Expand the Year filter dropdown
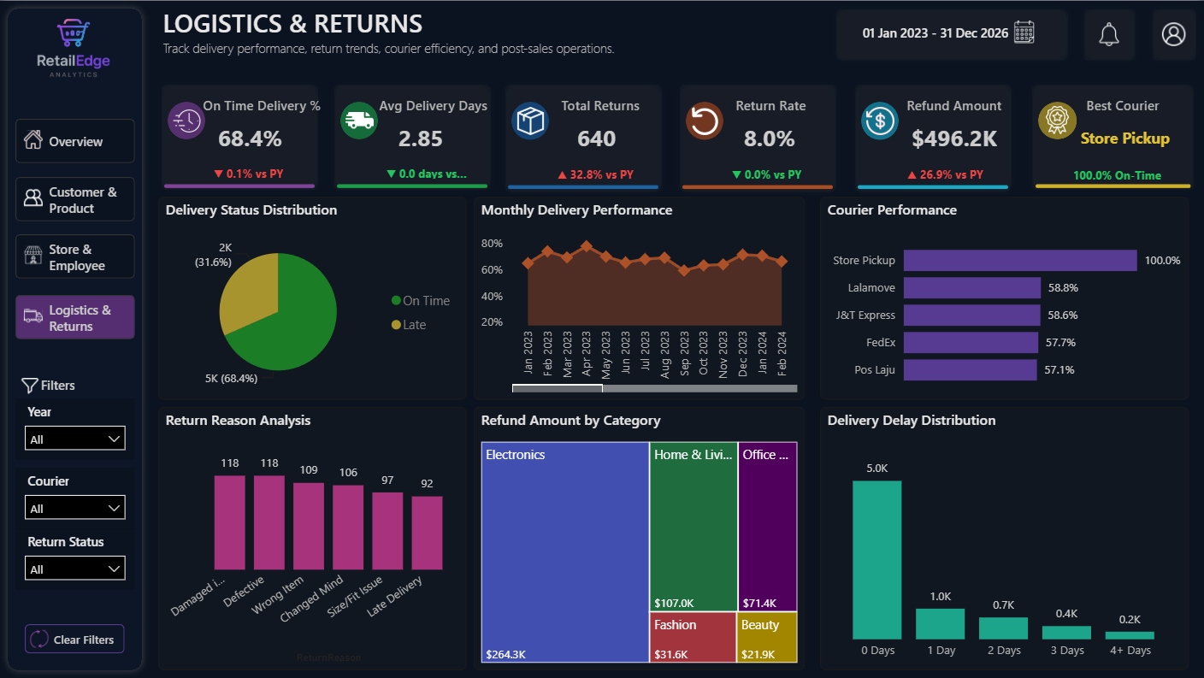1204x678 pixels. click(75, 439)
